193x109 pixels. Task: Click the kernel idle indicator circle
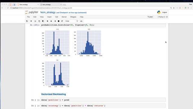(x=167, y=17)
